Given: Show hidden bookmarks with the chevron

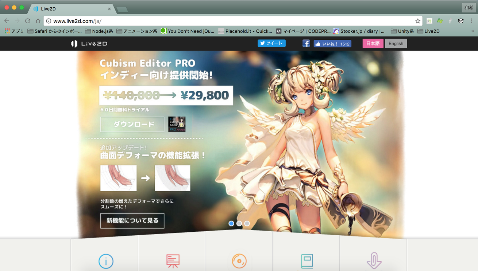Looking at the screenshot, I should coord(473,31).
